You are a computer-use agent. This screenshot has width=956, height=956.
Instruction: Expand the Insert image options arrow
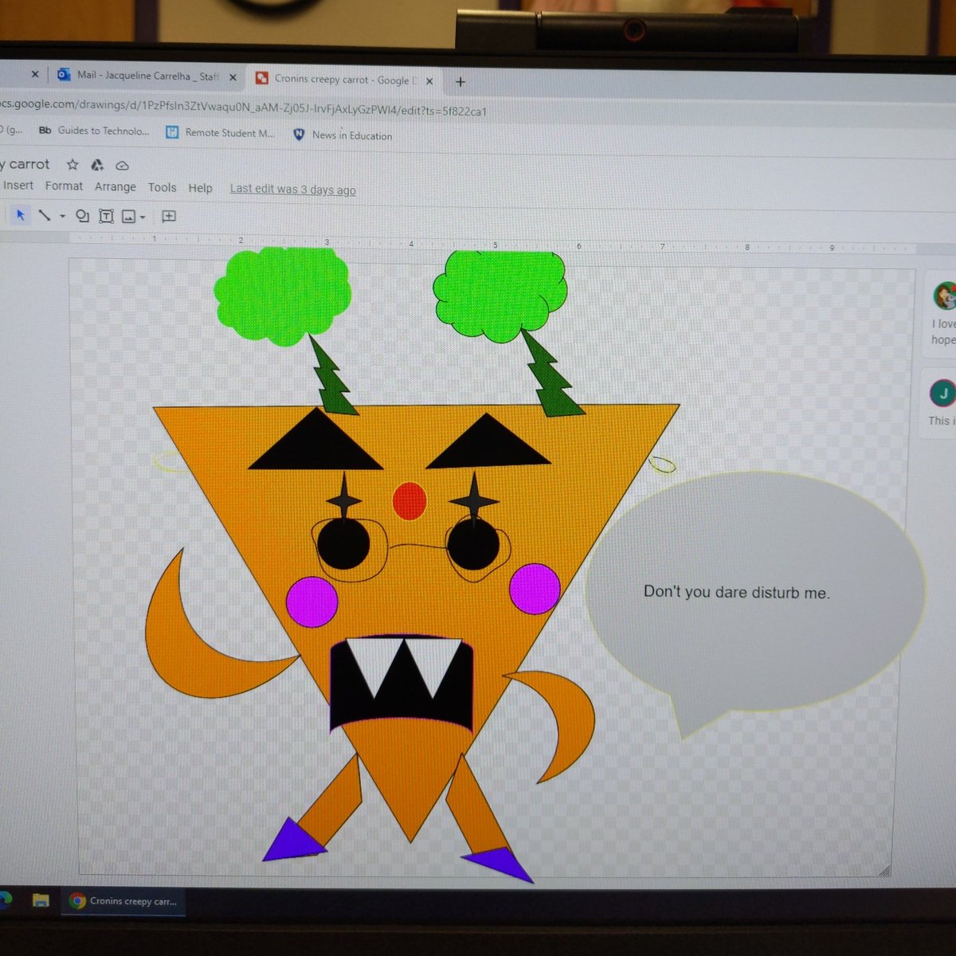pyautogui.click(x=143, y=217)
